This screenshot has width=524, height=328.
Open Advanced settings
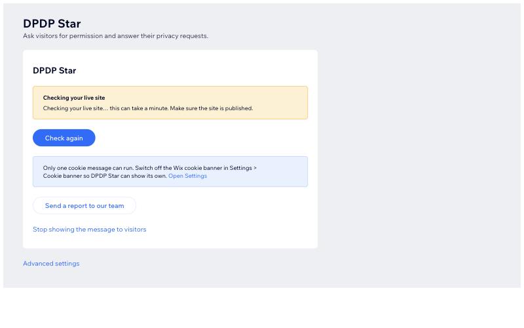coord(51,264)
